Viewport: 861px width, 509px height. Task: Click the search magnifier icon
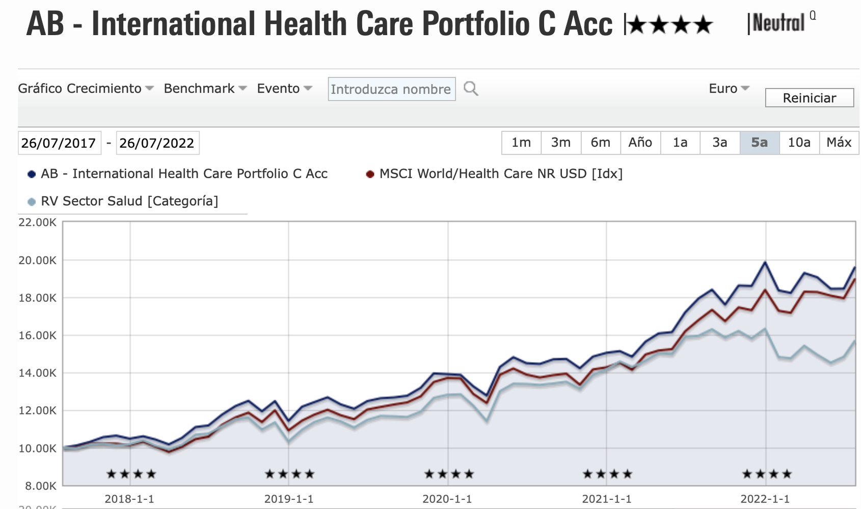pyautogui.click(x=471, y=89)
